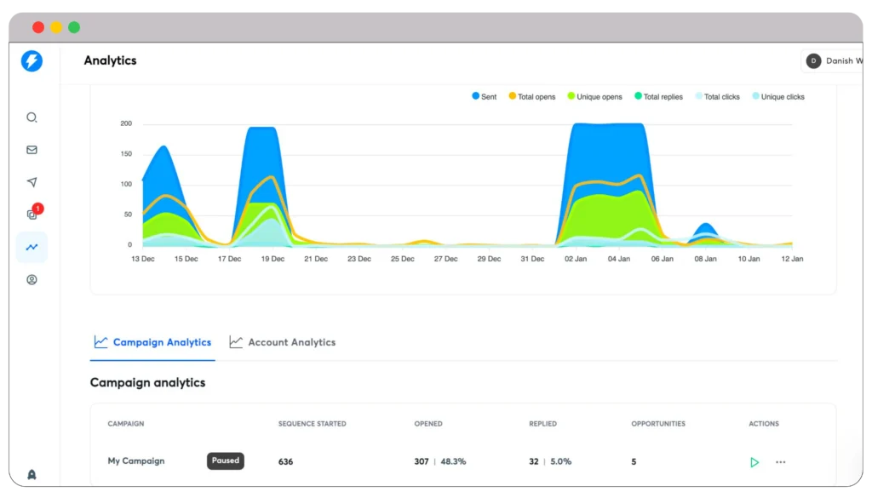Select the Campaign Analytics tab
This screenshot has height=492, width=872.
[x=152, y=341]
